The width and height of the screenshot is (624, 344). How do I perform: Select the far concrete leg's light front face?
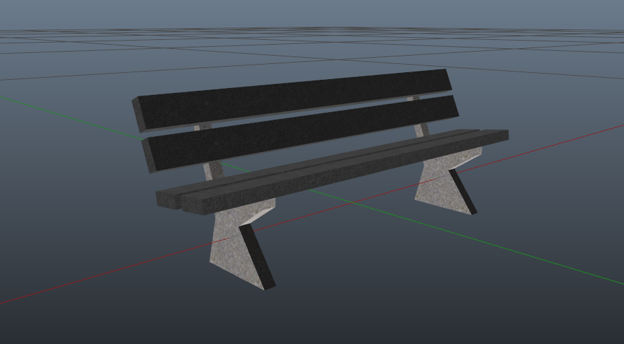[434, 186]
